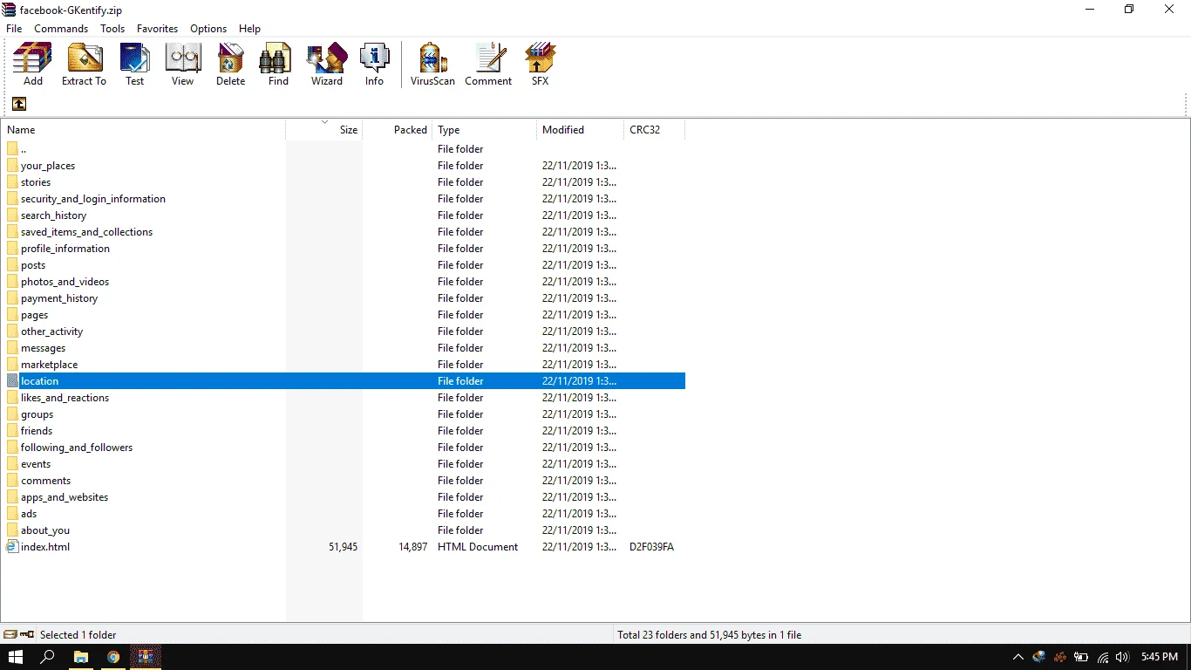
Task: Click the Wi-Fi network tray icon
Action: [1103, 657]
